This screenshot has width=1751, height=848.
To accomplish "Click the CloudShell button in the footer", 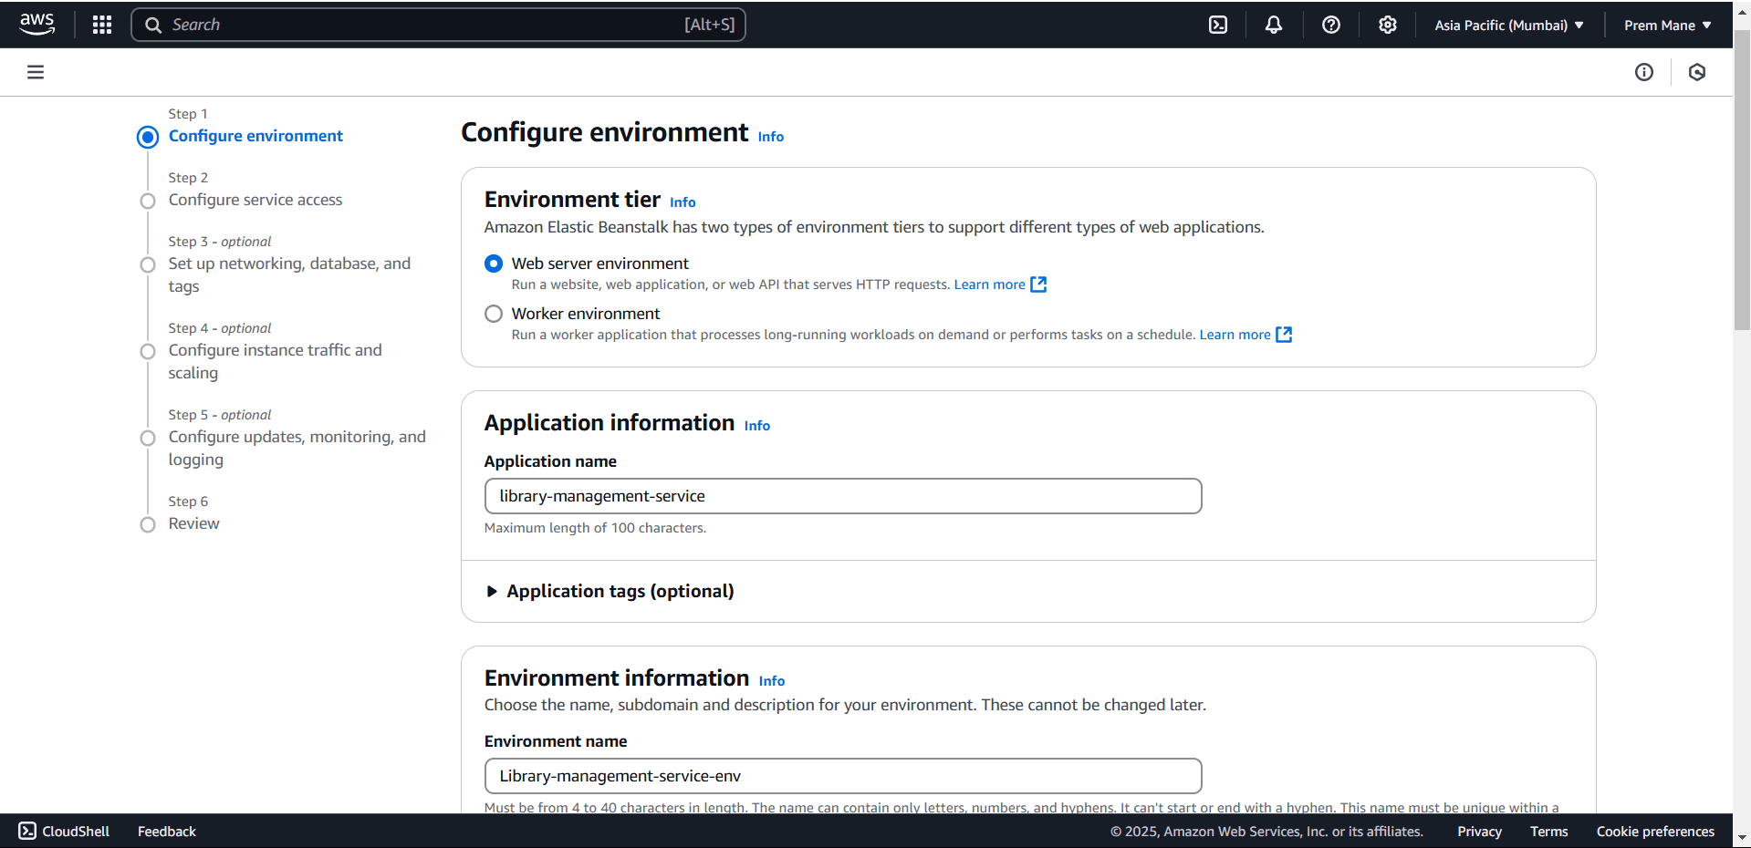I will click(x=64, y=831).
